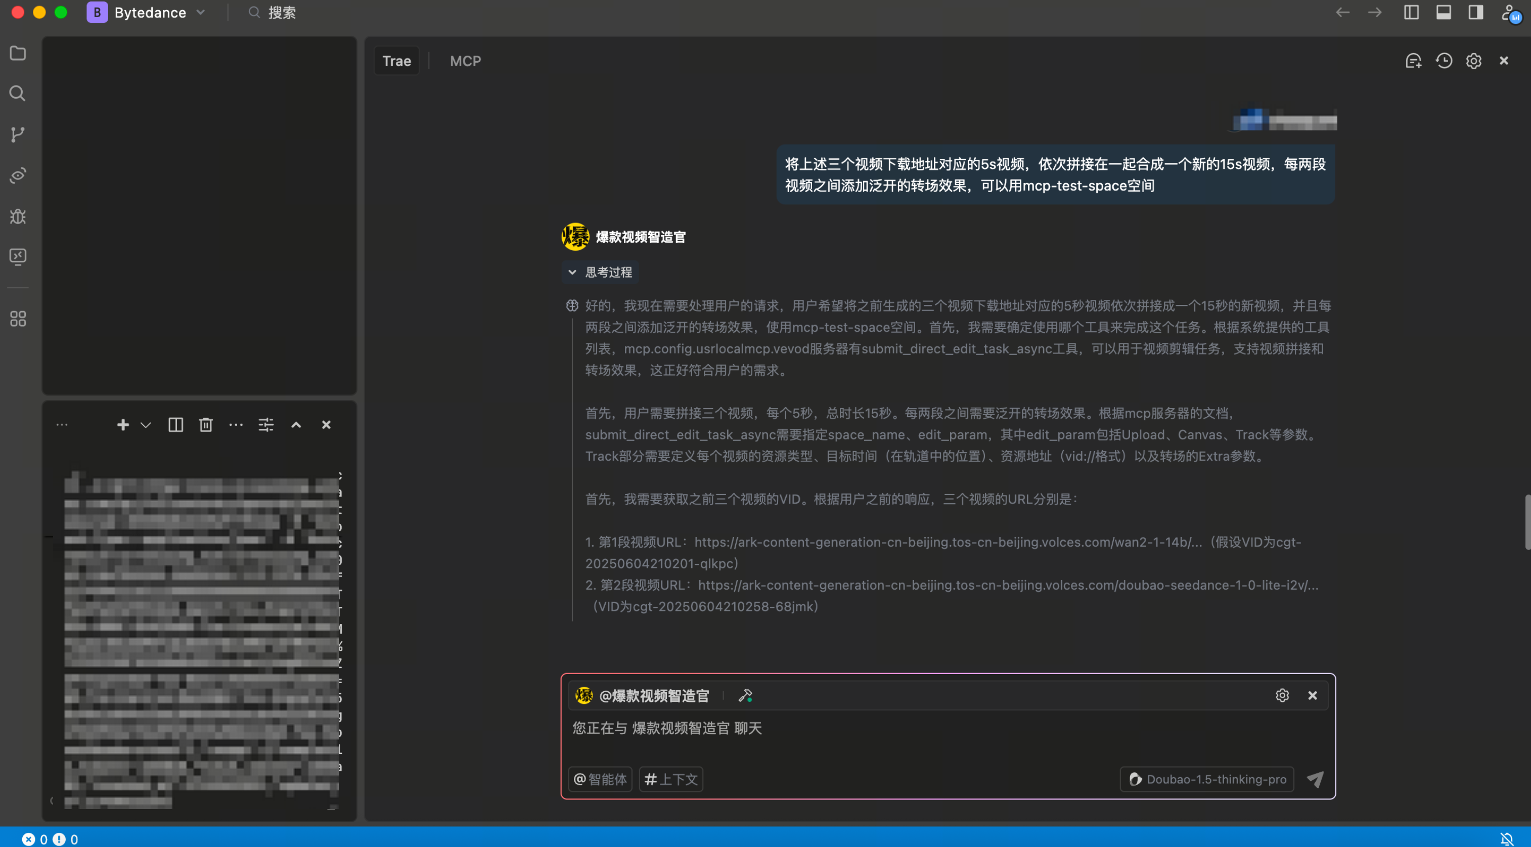
Task: Click the agent tools hammer icon
Action: [x=745, y=695]
